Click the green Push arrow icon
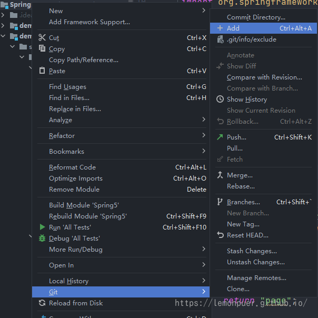The image size is (318, 318). click(x=220, y=137)
